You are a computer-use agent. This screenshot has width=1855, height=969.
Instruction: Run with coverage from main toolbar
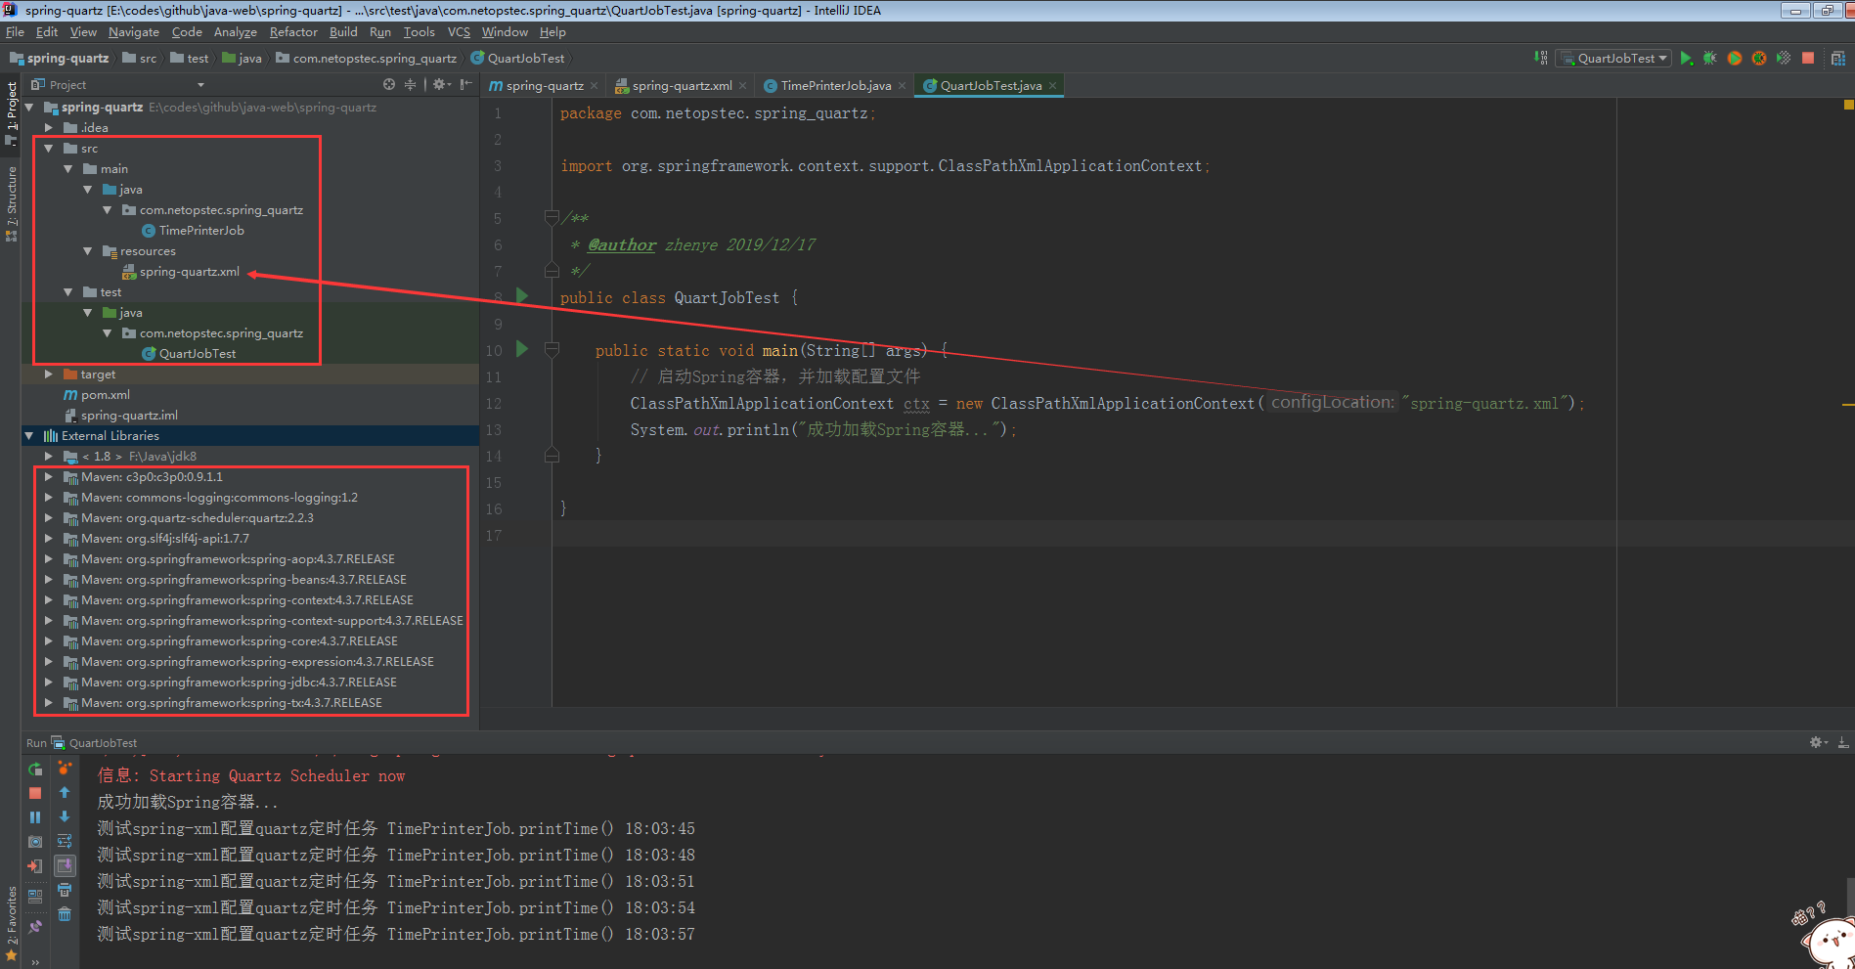[1784, 59]
